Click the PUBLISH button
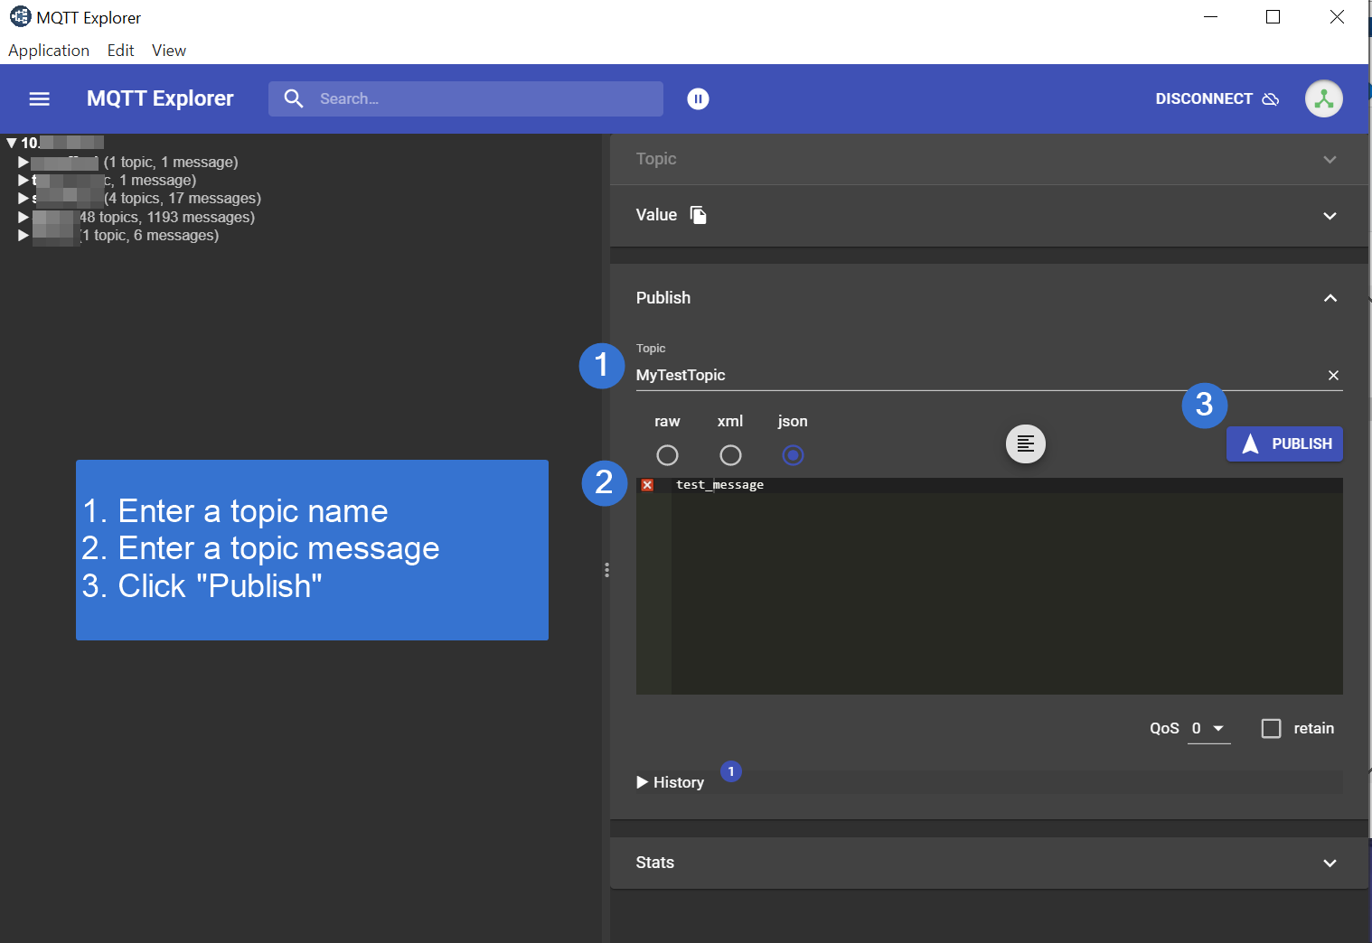1372x943 pixels. coord(1284,444)
